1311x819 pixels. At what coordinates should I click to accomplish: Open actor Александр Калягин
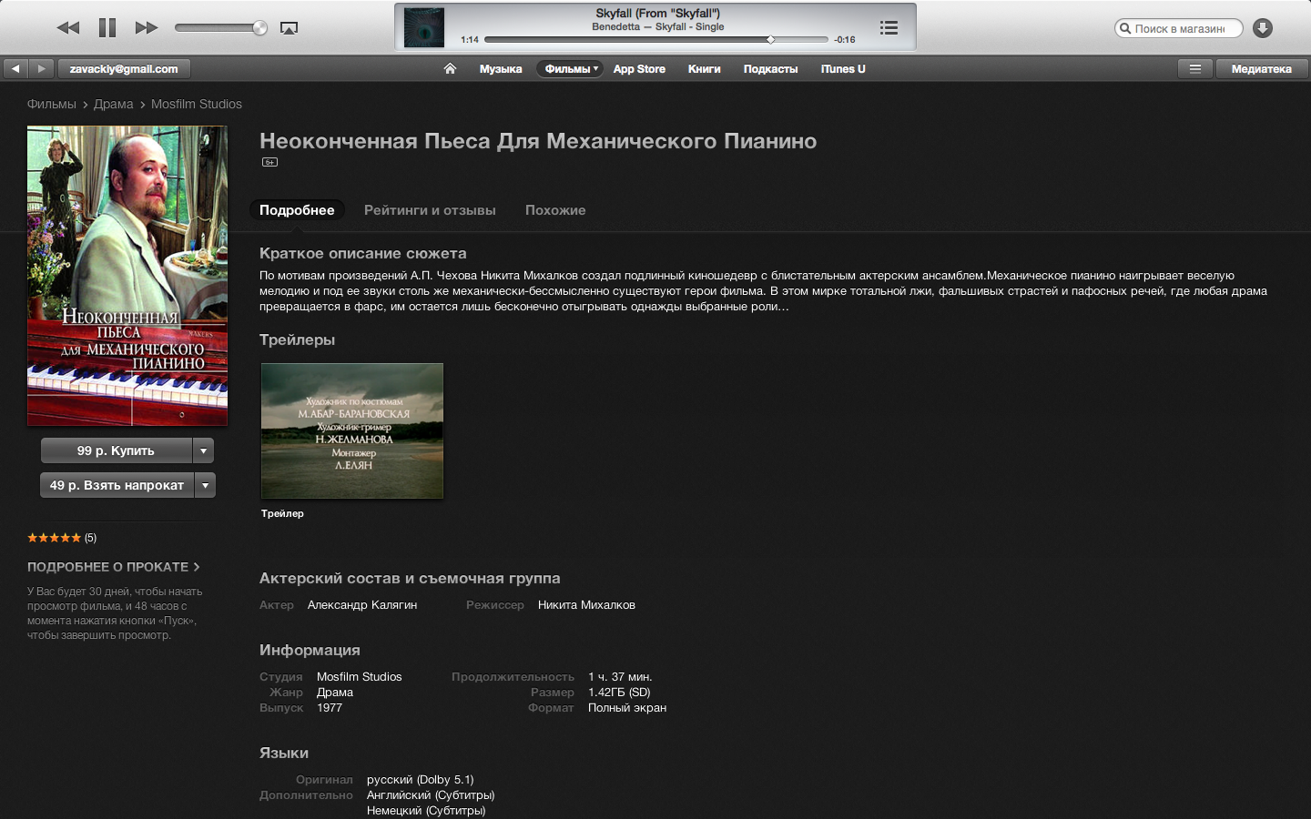click(x=362, y=605)
